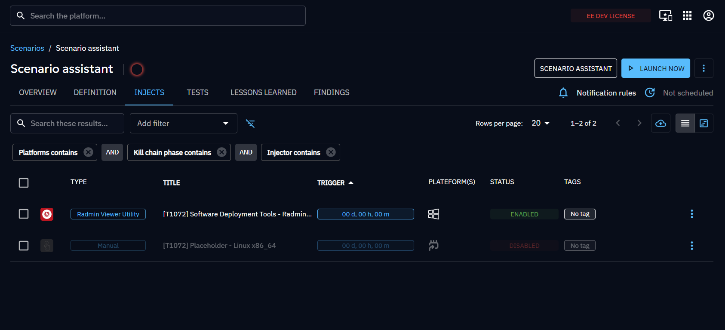This screenshot has width=725, height=330.
Task: Click the clear filters icon
Action: [250, 123]
